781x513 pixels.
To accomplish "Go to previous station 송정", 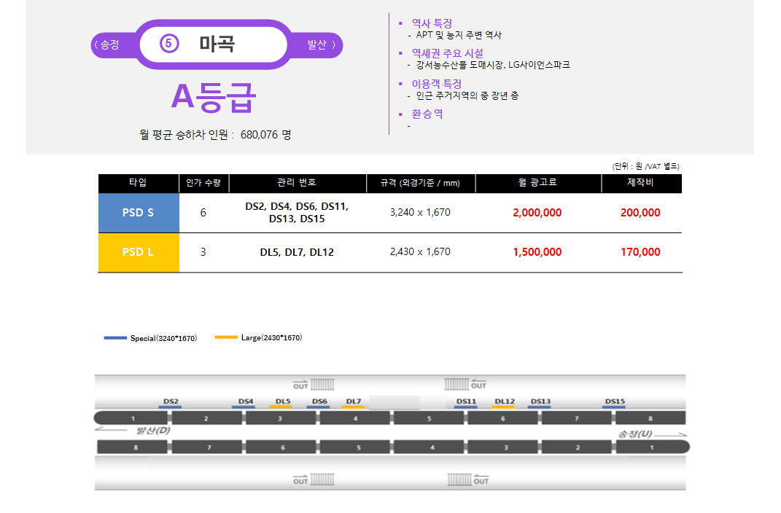I will click(107, 44).
